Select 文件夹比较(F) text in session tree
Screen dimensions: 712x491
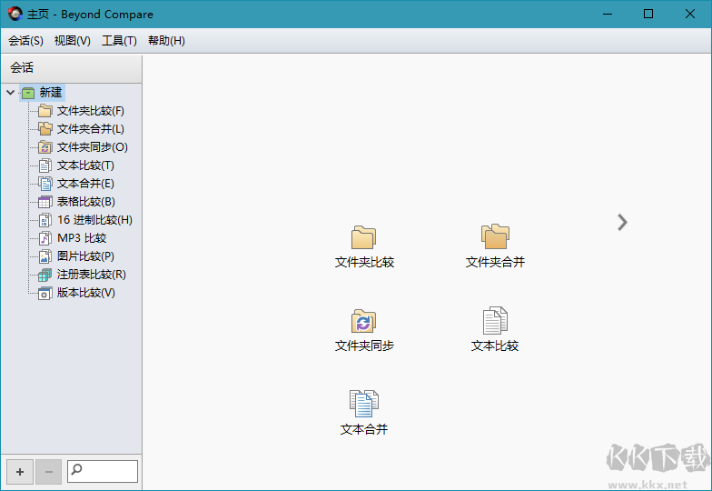click(91, 111)
